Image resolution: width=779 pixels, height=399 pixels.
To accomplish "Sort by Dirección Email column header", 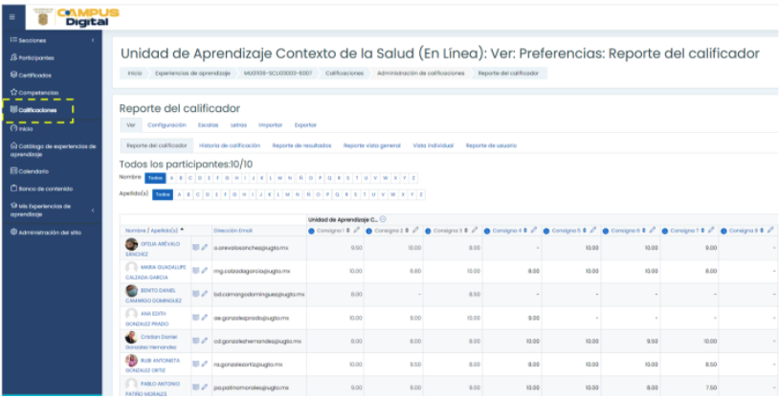I will click(233, 231).
